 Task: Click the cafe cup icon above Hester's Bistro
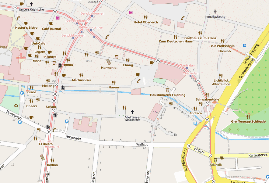(x=26, y=23)
